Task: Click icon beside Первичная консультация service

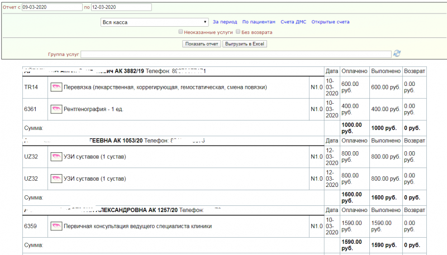Action: pos(56,227)
